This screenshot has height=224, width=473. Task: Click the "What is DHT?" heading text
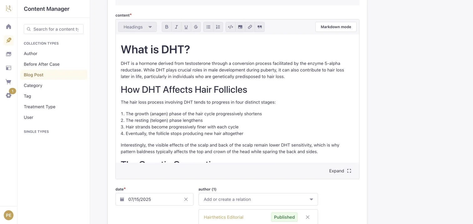tap(155, 49)
